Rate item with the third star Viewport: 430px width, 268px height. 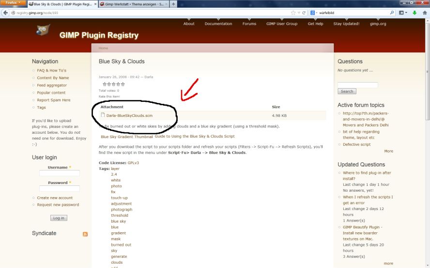[113, 84]
